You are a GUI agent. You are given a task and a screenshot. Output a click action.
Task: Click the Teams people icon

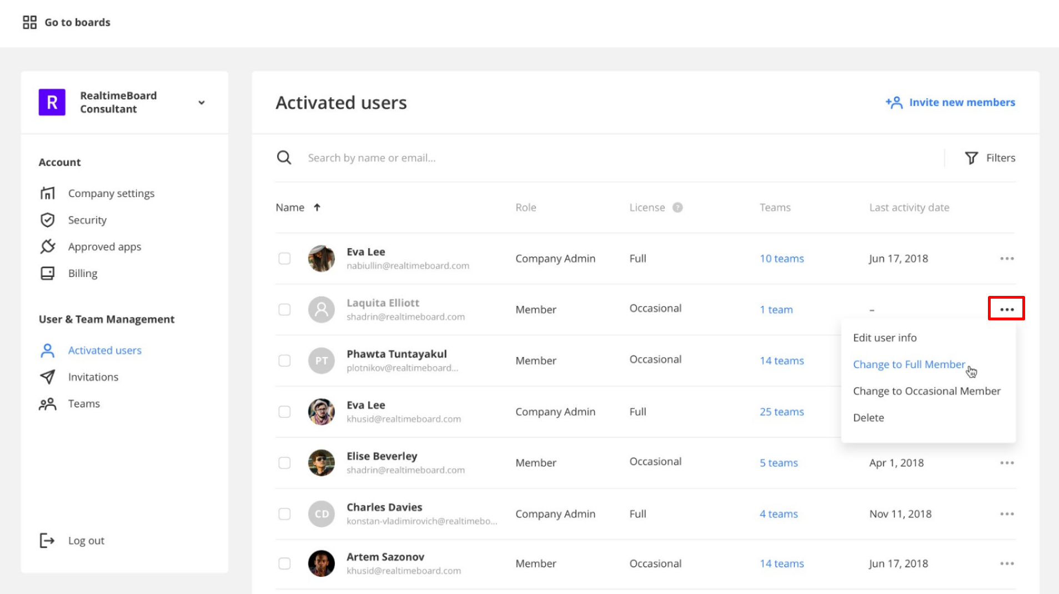48,404
